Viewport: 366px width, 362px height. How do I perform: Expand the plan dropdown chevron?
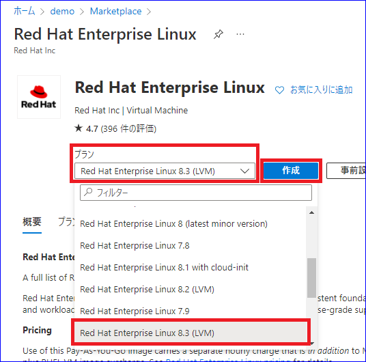(x=244, y=171)
